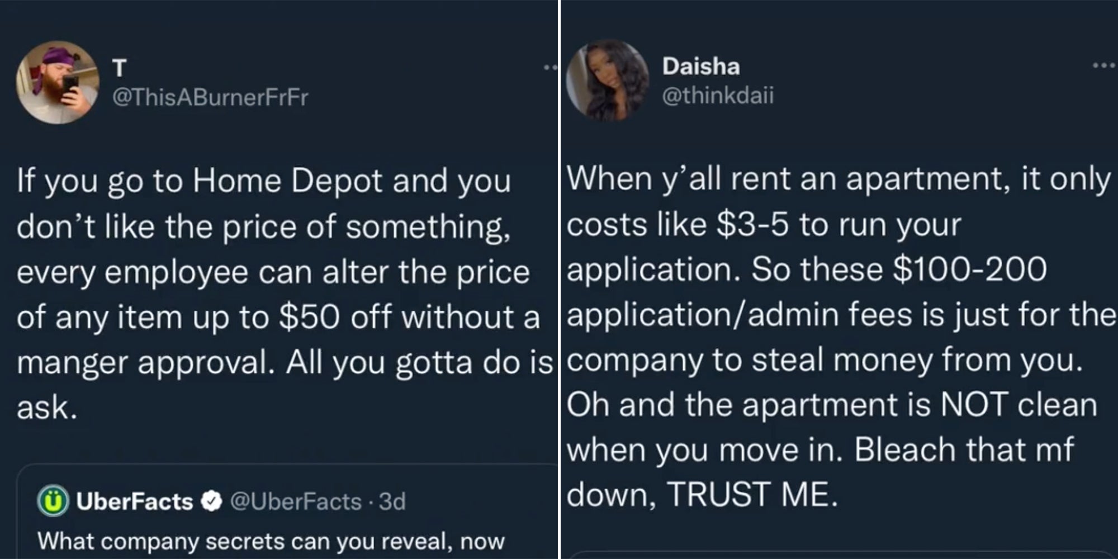The image size is (1118, 559).
Task: Click display name T above the handle
Action: click(120, 68)
